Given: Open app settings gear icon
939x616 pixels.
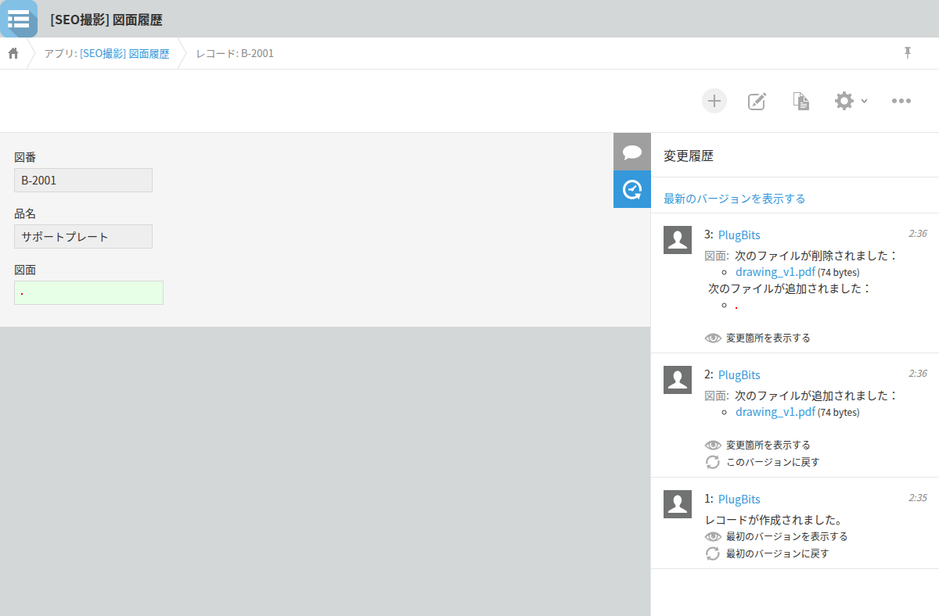Looking at the screenshot, I should click(x=844, y=101).
